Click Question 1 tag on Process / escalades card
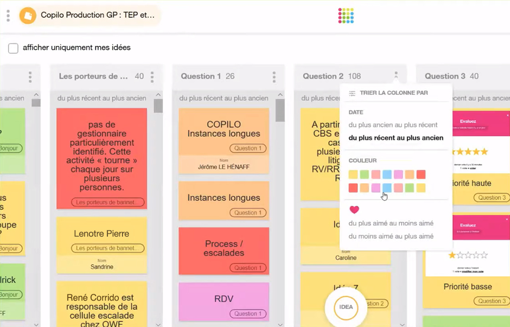This screenshot has height=327, width=510. tap(248, 268)
